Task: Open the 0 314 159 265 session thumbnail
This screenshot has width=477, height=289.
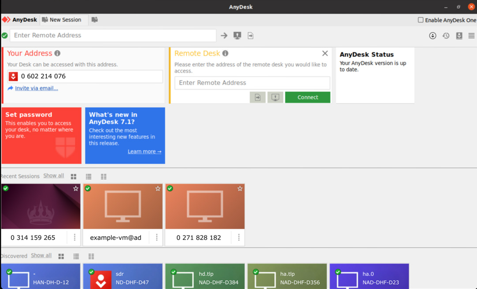Action: (x=41, y=206)
